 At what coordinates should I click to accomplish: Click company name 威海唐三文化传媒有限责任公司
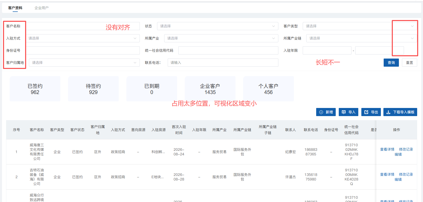click(x=37, y=152)
